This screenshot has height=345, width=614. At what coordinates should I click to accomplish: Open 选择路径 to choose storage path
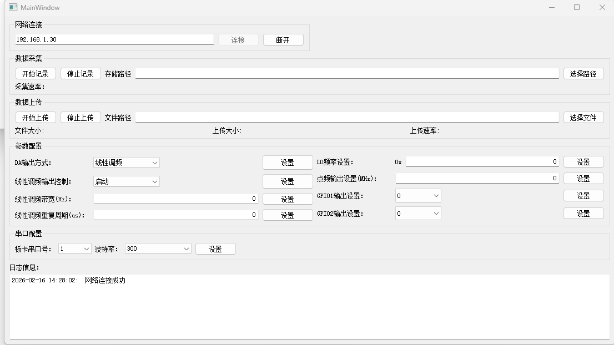click(583, 74)
